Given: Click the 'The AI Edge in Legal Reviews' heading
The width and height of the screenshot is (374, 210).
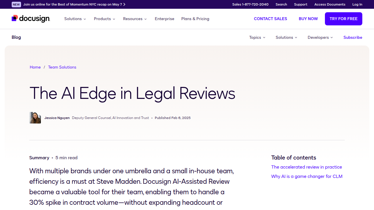Looking at the screenshot, I should click(132, 93).
